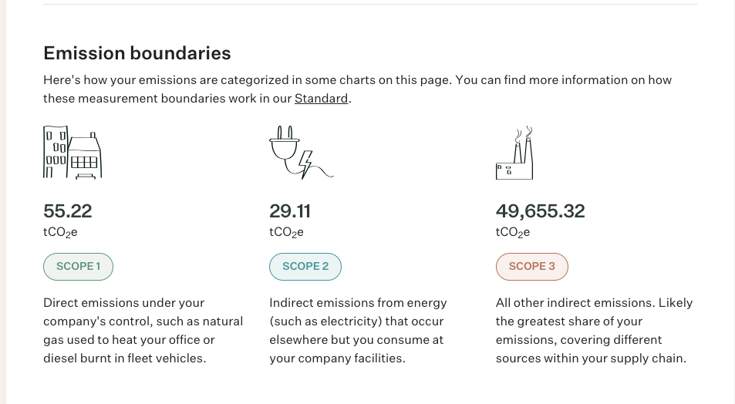Click the Indirect emissions from energy description
Image resolution: width=735 pixels, height=404 pixels.
[x=358, y=331]
